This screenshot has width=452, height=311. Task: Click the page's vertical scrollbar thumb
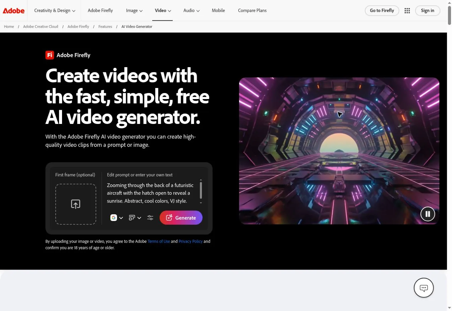pyautogui.click(x=449, y=15)
